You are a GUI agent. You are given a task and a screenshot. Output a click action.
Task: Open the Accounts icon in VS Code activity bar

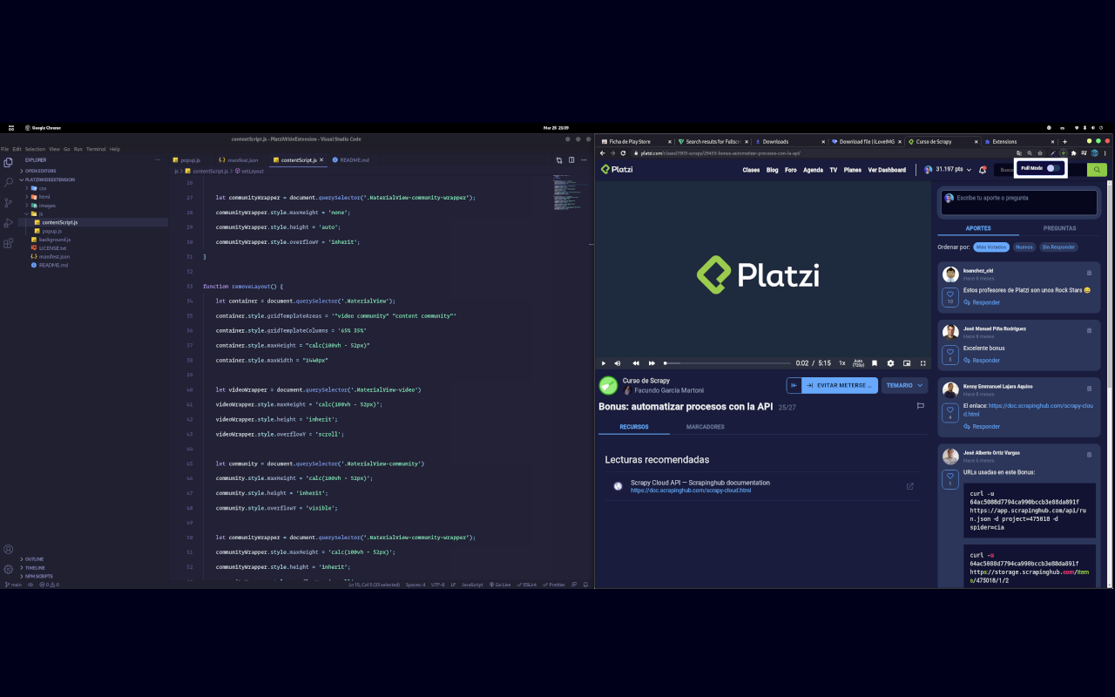[9, 550]
